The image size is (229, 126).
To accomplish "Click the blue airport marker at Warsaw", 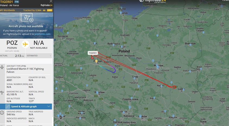I will tap(158, 67).
